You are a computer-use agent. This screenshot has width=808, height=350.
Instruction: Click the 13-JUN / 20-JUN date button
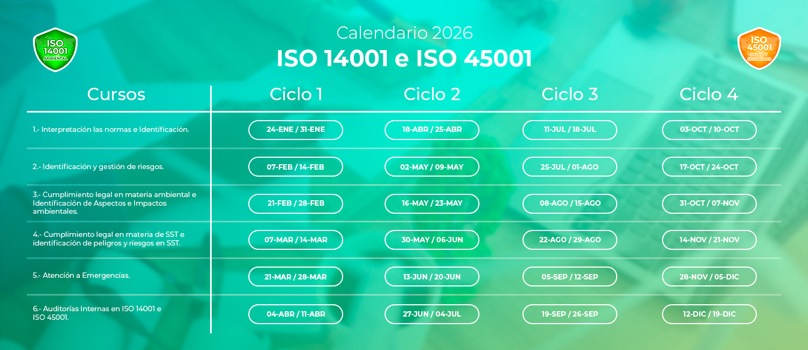(x=431, y=277)
